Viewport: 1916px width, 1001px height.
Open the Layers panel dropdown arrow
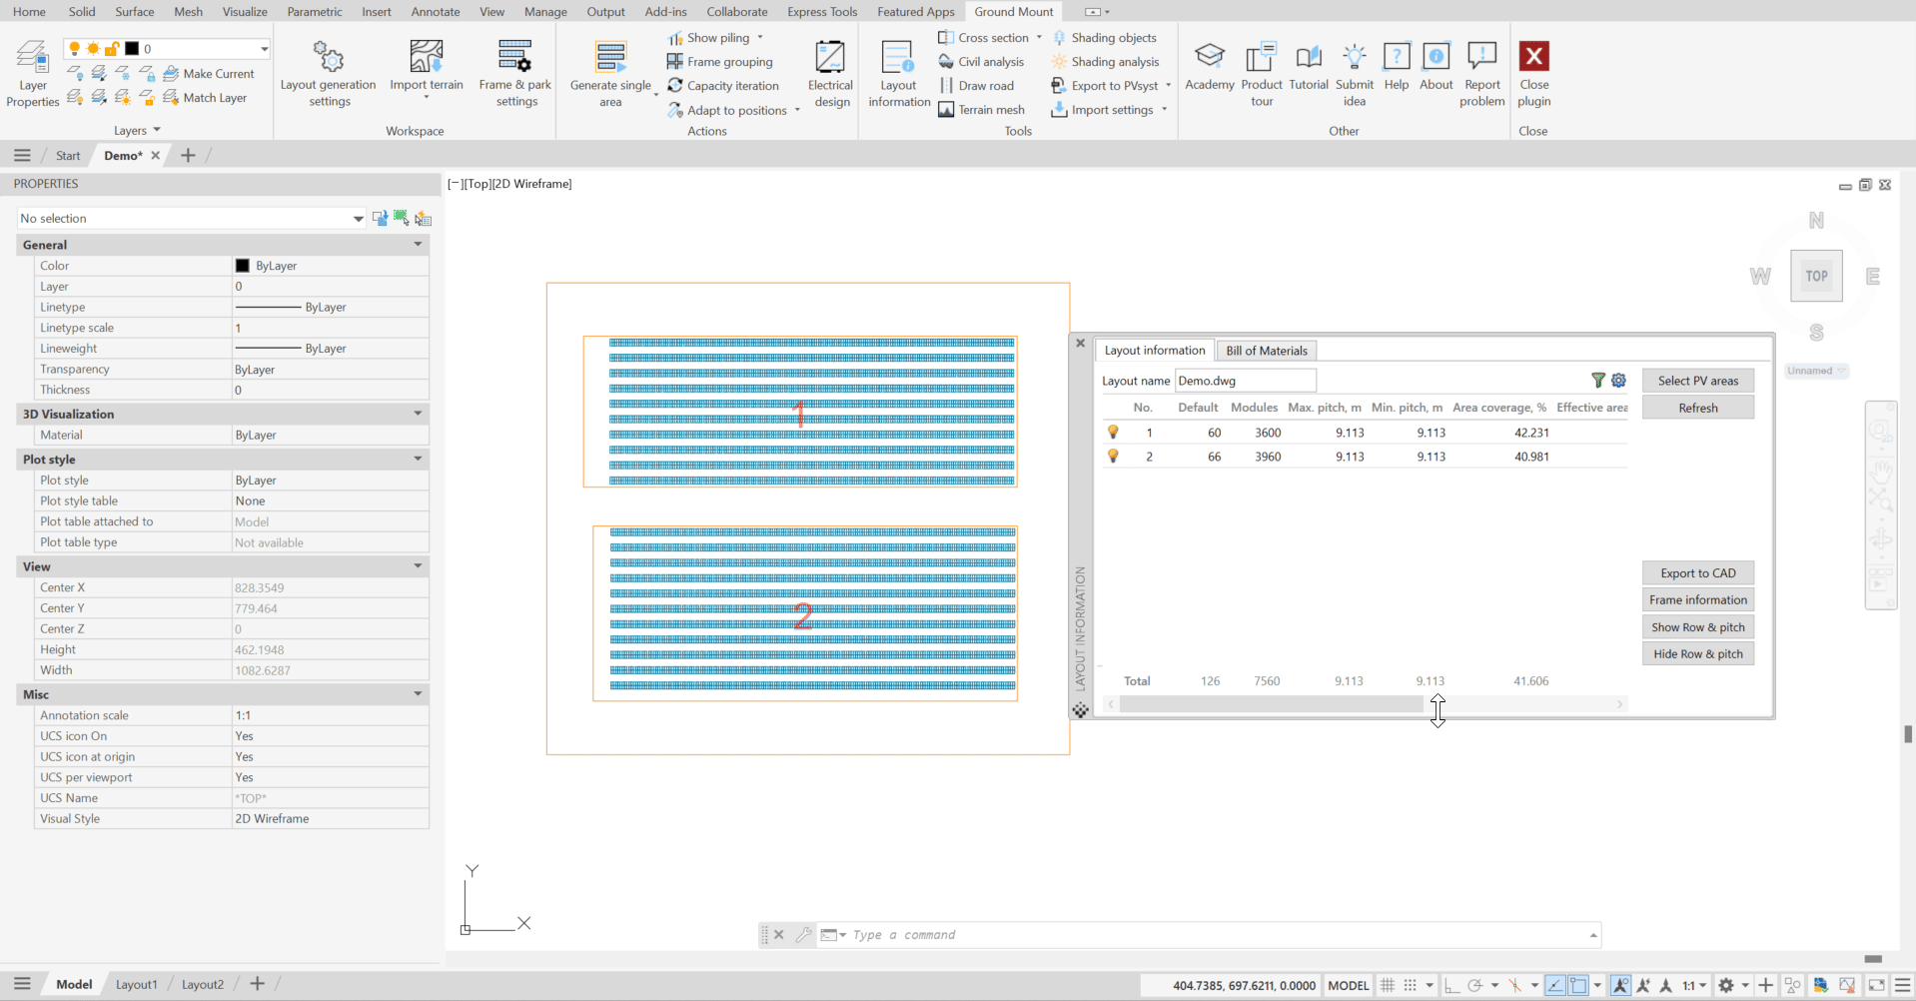[x=157, y=131]
